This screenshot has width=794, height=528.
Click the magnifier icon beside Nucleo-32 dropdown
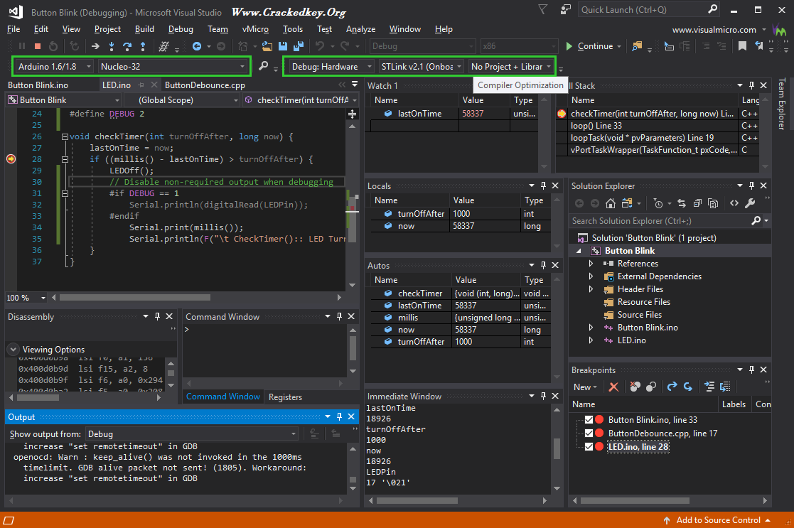(263, 66)
